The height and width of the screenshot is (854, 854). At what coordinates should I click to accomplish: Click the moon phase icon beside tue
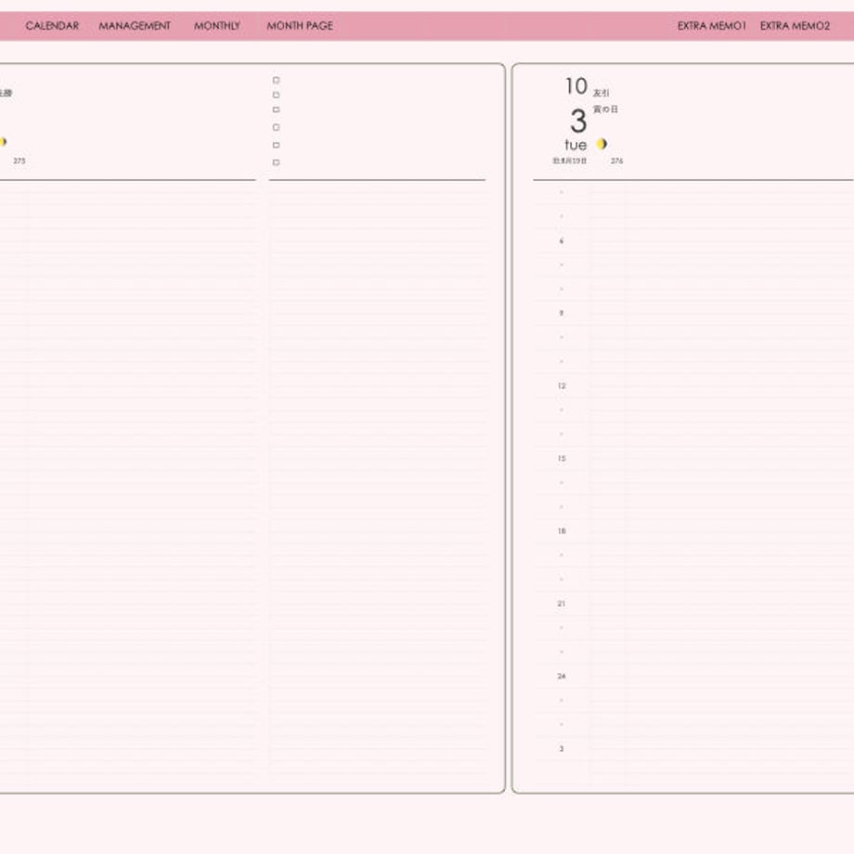point(602,144)
